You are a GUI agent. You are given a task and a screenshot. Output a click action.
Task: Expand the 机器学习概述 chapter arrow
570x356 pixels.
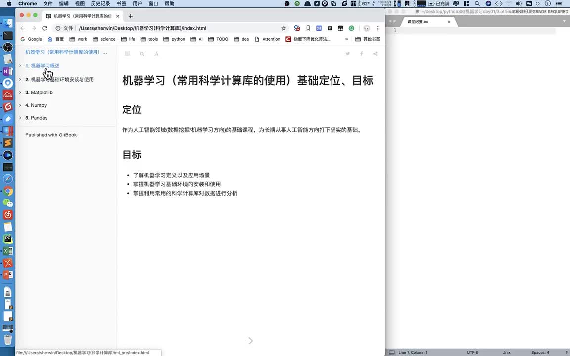click(20, 66)
